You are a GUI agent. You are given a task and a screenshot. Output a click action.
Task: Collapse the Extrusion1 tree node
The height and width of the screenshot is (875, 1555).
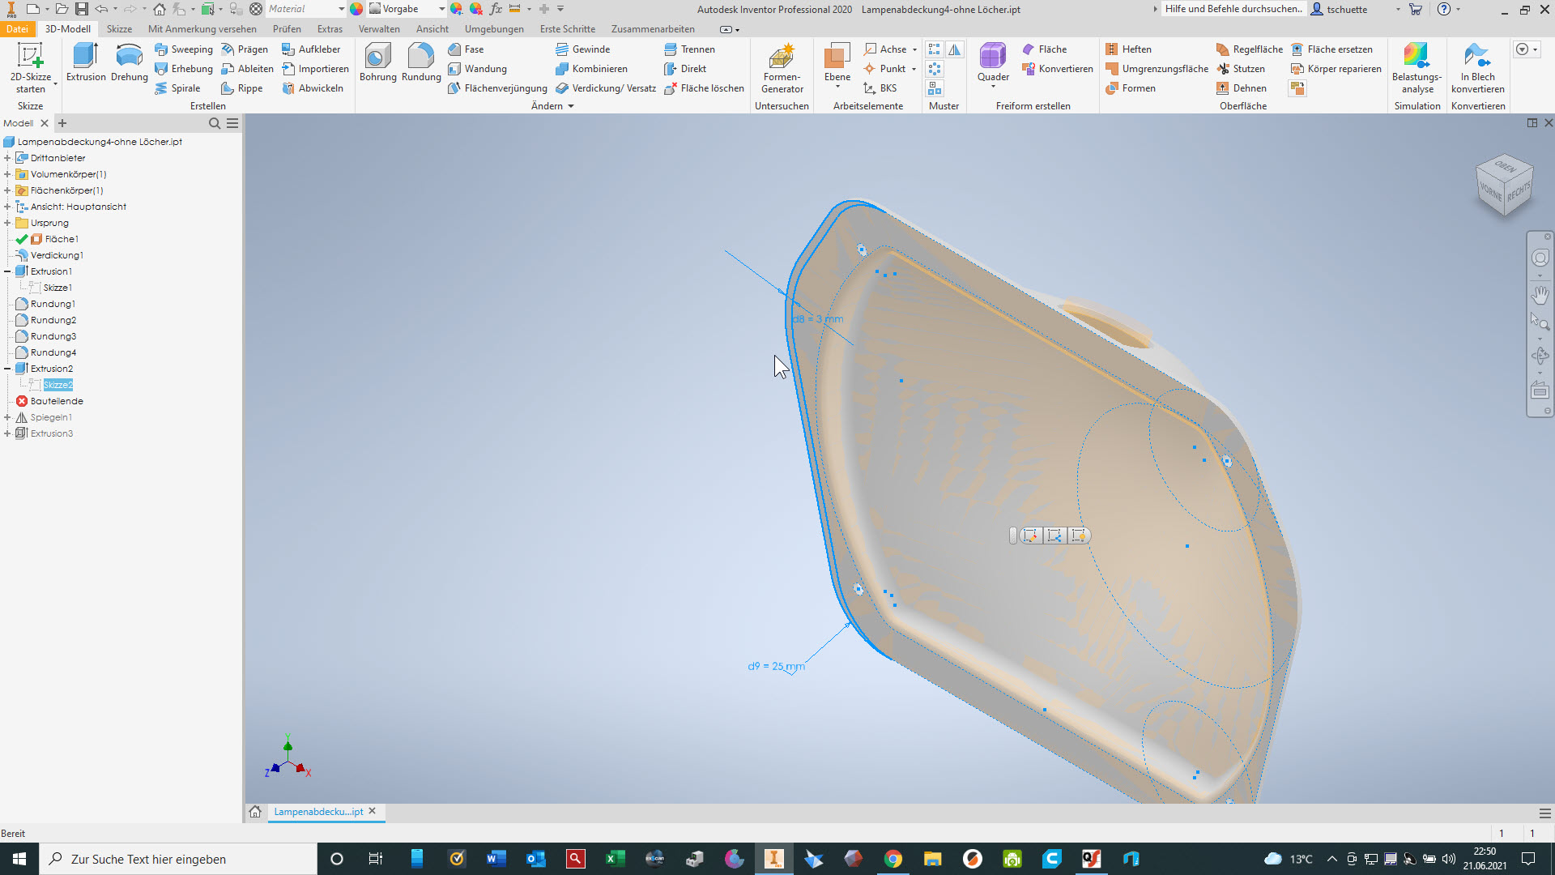7,271
